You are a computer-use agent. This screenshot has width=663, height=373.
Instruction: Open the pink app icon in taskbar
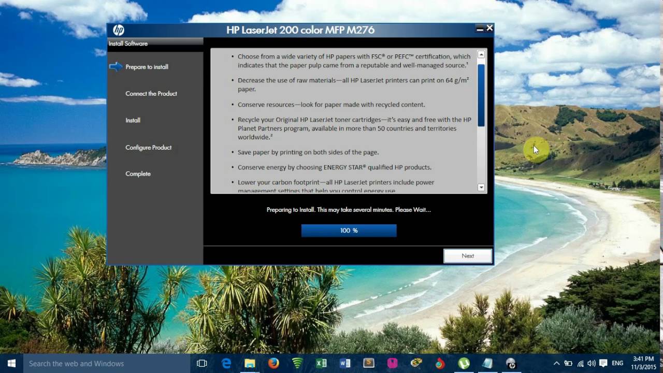pyautogui.click(x=393, y=364)
